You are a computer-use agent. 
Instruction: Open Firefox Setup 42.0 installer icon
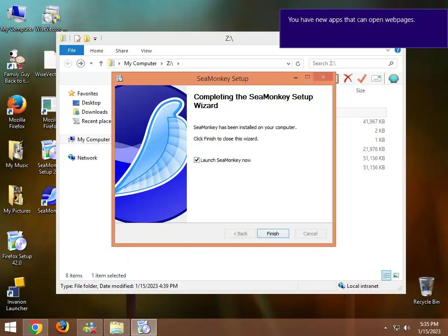pyautogui.click(x=17, y=248)
